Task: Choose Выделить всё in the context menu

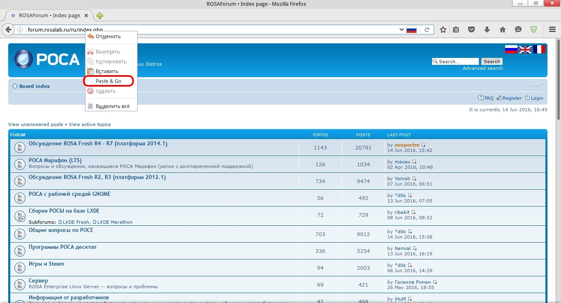Action: click(x=111, y=106)
